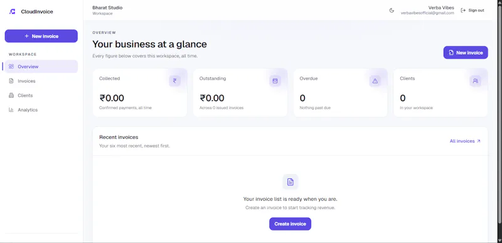Click the arrow icon beside All invoices
The width and height of the screenshot is (502, 243).
pos(478,141)
